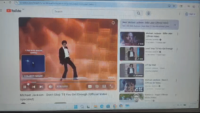The width and height of the screenshot is (200, 113).
Task: Switch to theater mode view
Action: pyautogui.click(x=104, y=86)
